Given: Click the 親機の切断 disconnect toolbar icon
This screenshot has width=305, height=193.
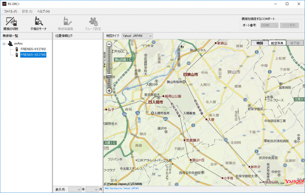Looking at the screenshot, I should pyautogui.click(x=11, y=23).
